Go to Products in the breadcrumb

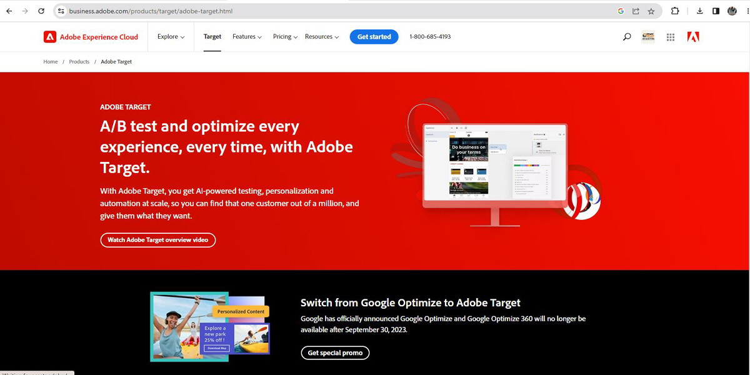pyautogui.click(x=79, y=62)
